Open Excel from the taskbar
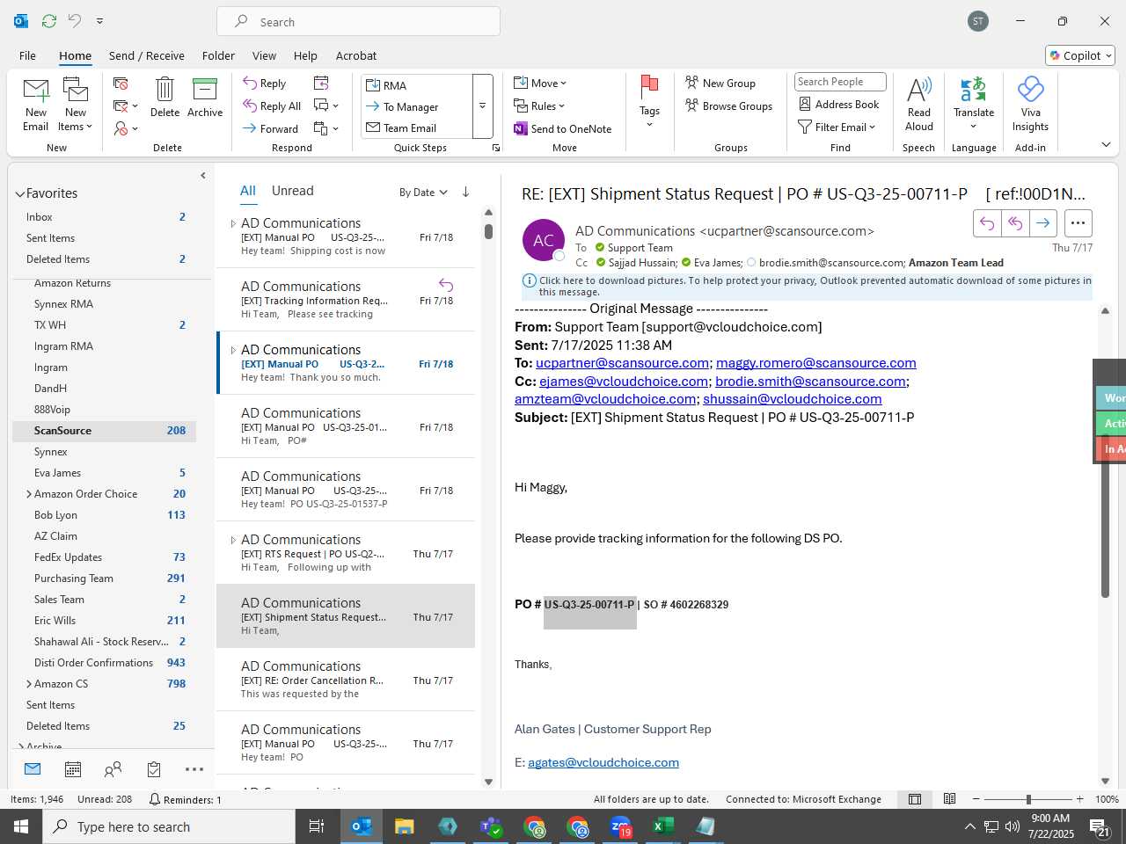 (663, 826)
